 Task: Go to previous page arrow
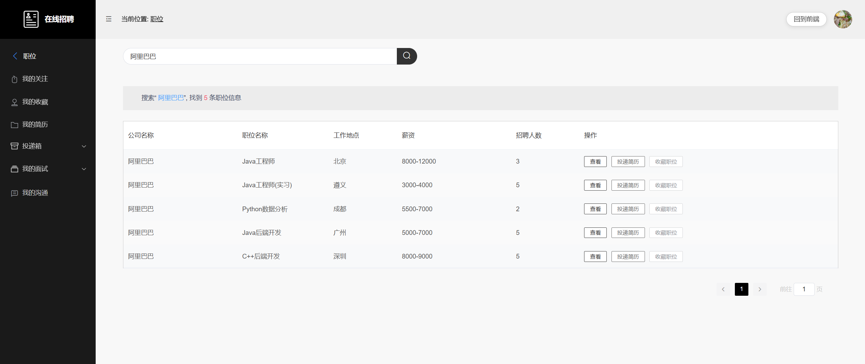pos(723,289)
